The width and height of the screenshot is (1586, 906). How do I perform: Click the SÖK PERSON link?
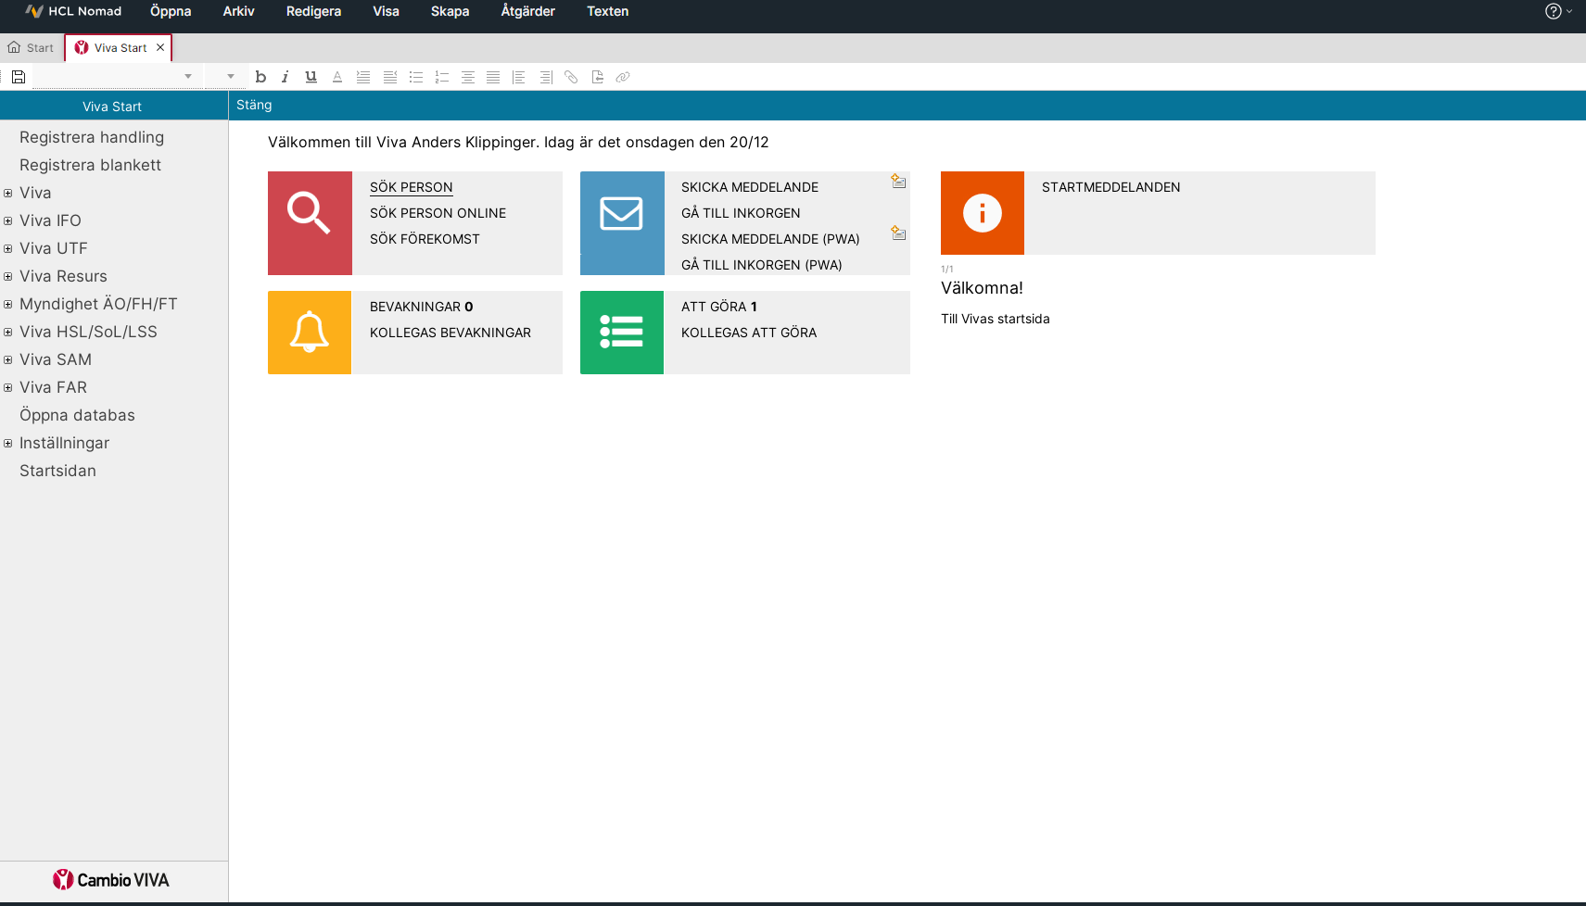click(411, 187)
